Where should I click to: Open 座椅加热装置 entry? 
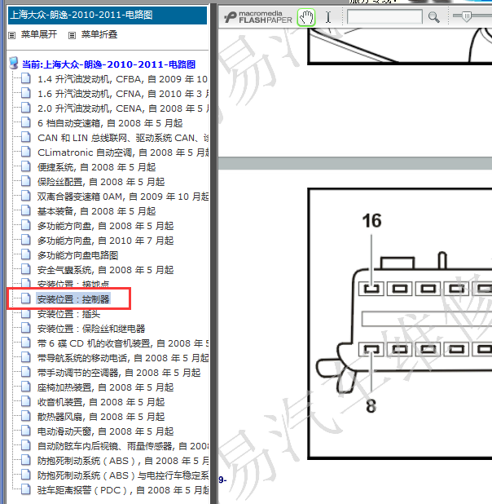tap(105, 387)
